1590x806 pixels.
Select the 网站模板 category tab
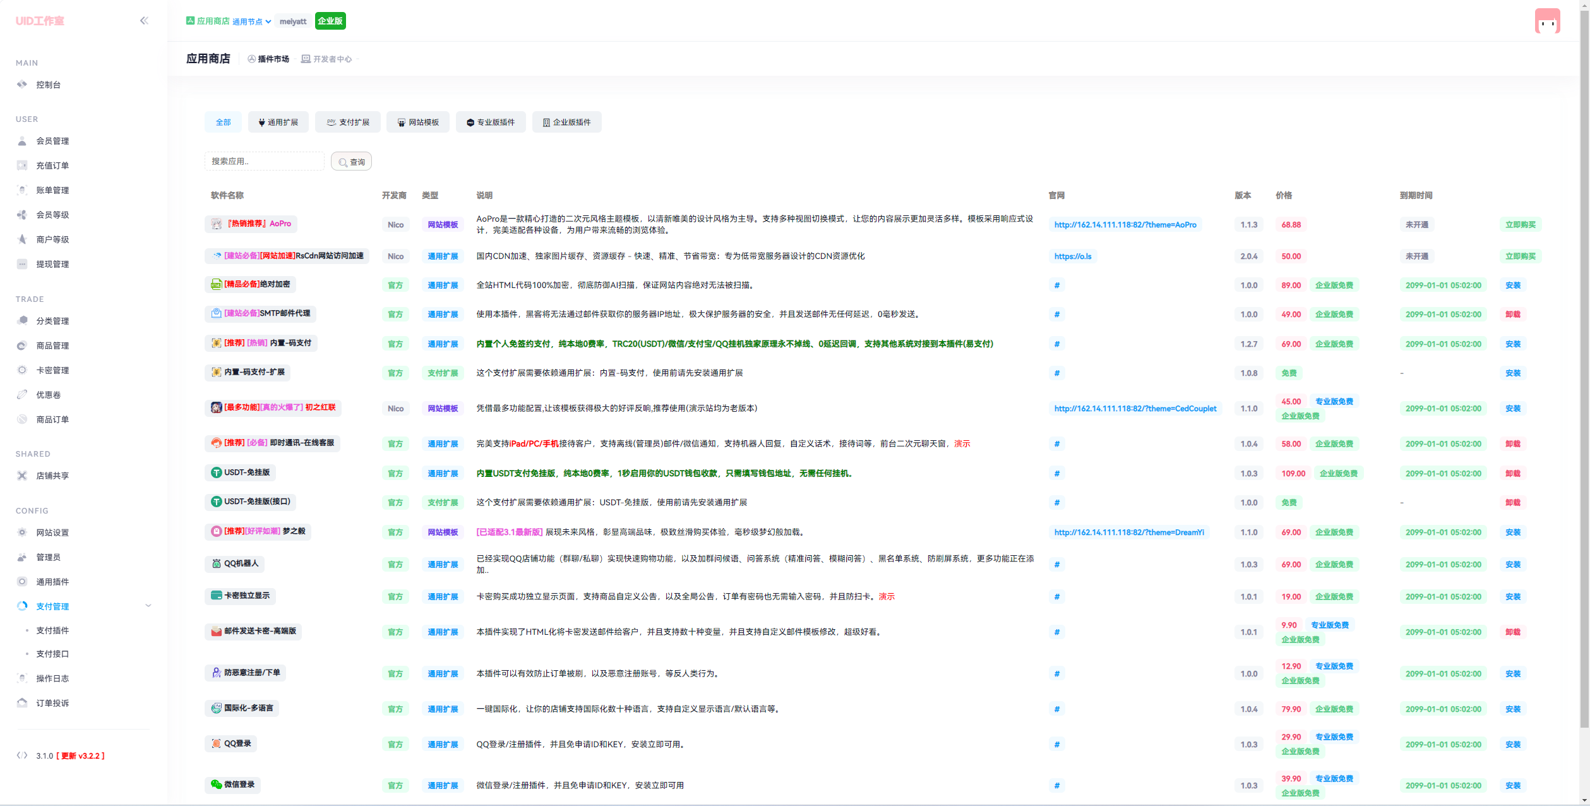[418, 122]
